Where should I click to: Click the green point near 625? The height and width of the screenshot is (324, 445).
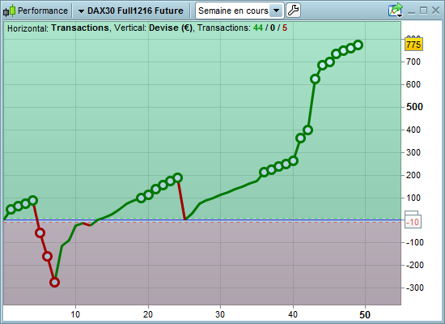coord(316,79)
